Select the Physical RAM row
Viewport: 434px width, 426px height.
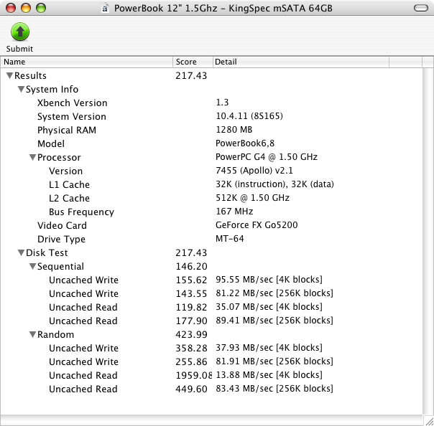click(211, 130)
